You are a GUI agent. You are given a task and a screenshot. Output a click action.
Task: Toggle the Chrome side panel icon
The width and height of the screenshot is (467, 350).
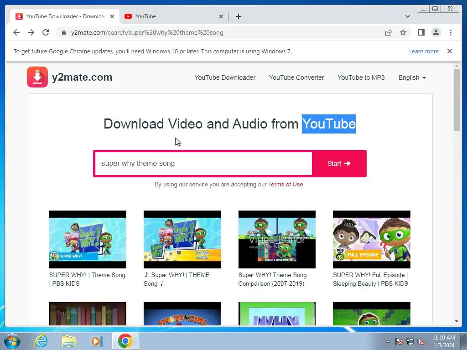[x=421, y=32]
